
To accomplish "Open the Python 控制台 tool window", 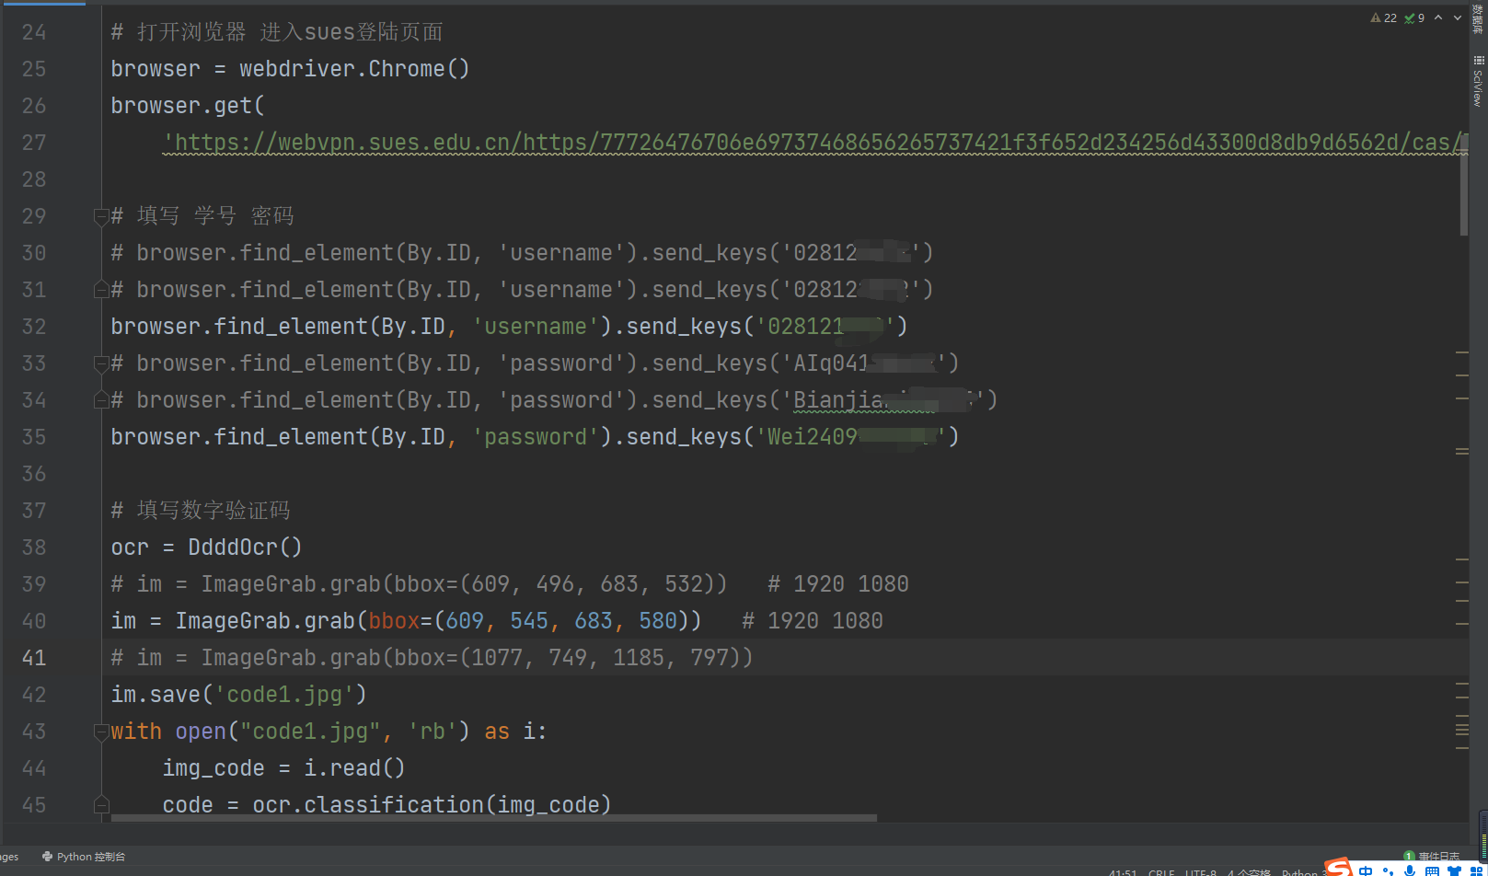I will 84,857.
